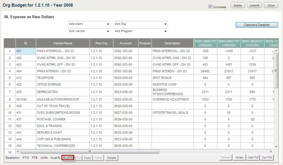Click vendor cell COPYING & PUBLISHING
283x165 pixels.
63,139
